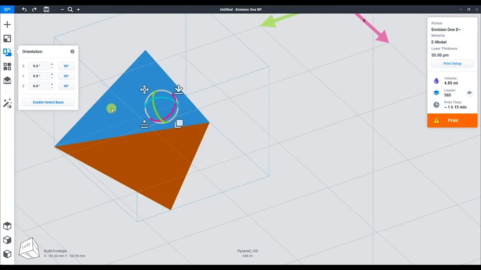Increase Z rotation with plus stepper
This screenshot has width=481, height=270.
(52, 84)
